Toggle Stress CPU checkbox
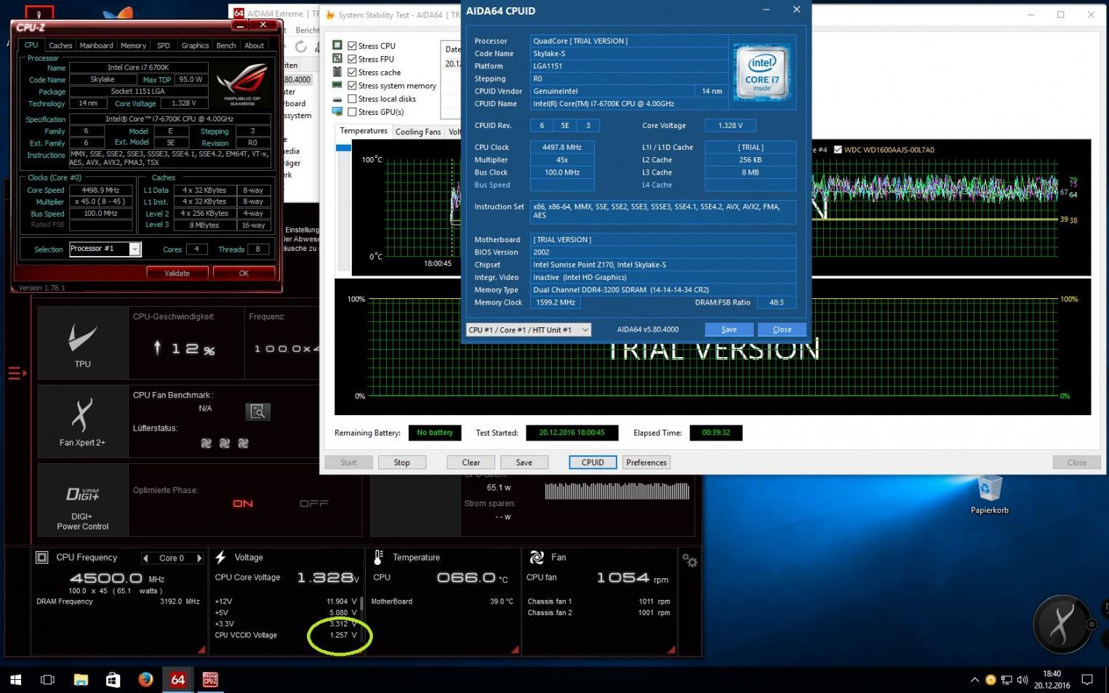Image resolution: width=1109 pixels, height=693 pixels. click(352, 46)
